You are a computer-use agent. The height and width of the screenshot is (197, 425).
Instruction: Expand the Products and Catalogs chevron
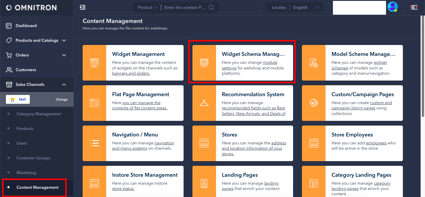[64, 40]
